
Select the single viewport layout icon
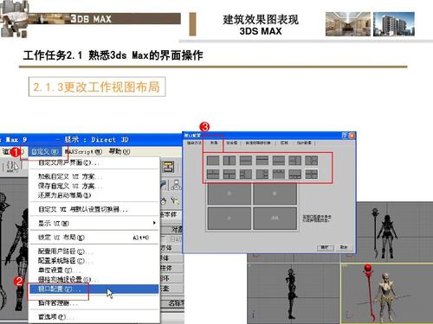[x=213, y=160]
